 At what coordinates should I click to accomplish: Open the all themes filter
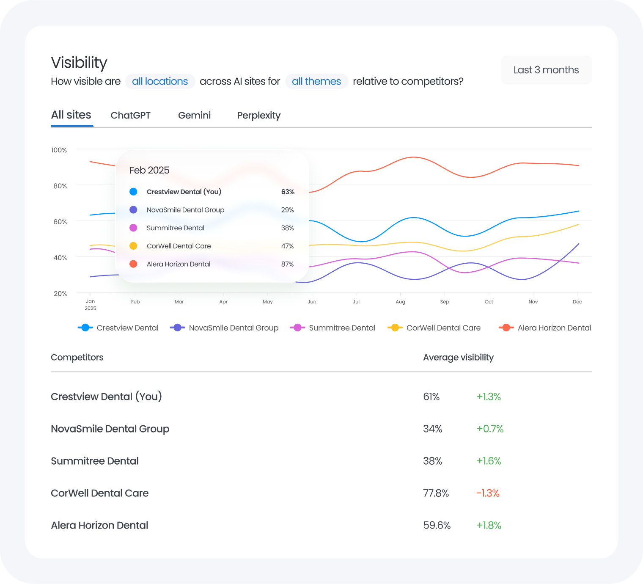pyautogui.click(x=316, y=81)
